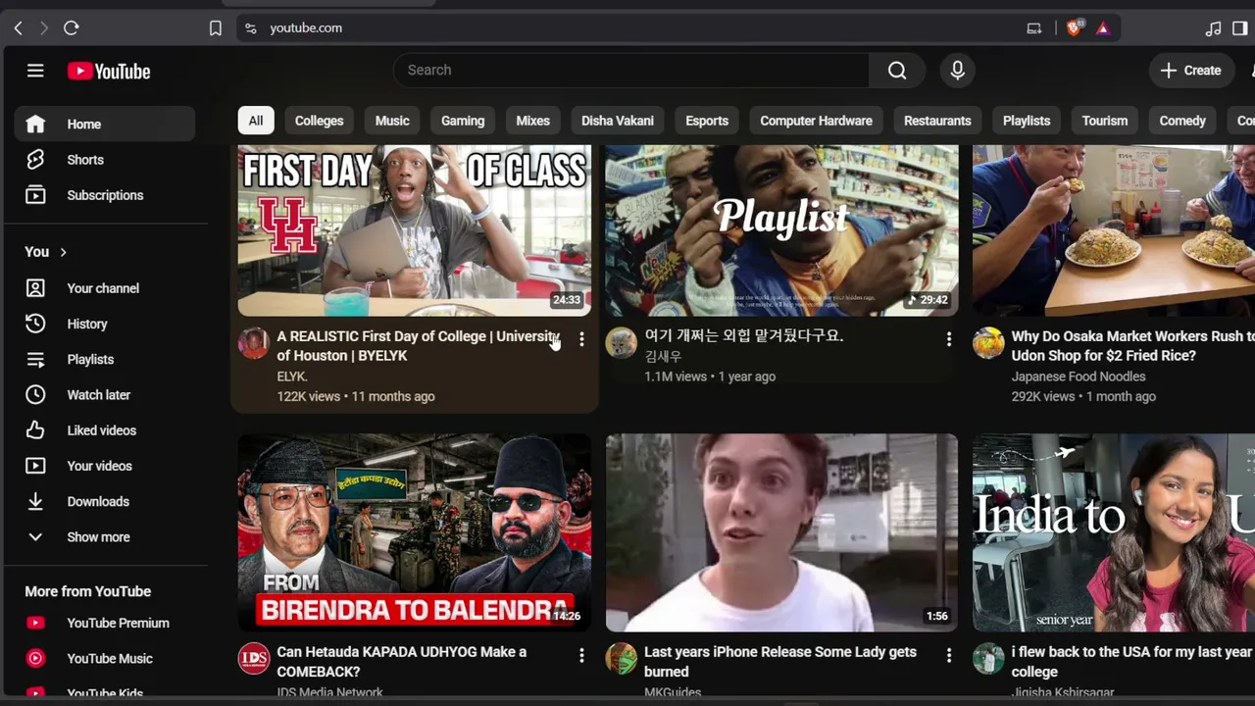
Task: Open Brave Rewards triangle icon
Action: [x=1103, y=27]
